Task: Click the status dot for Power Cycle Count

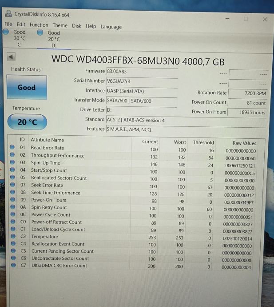Action: tap(13, 214)
